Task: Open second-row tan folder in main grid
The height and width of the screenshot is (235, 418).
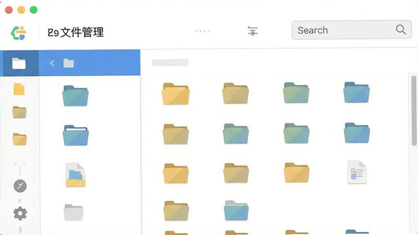Action: 176,134
